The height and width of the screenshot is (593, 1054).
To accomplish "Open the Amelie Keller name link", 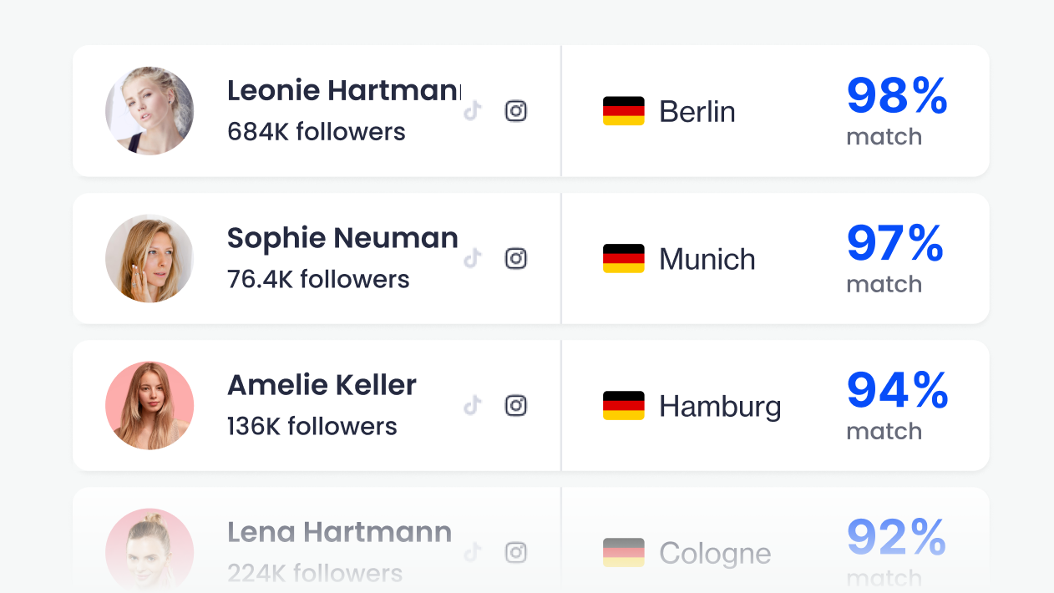I will click(x=322, y=385).
